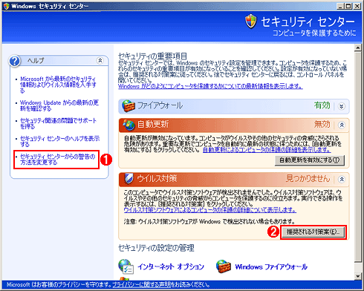Click the vertical scrollbar thumb
This screenshot has height=291, width=364.
click(x=357, y=157)
